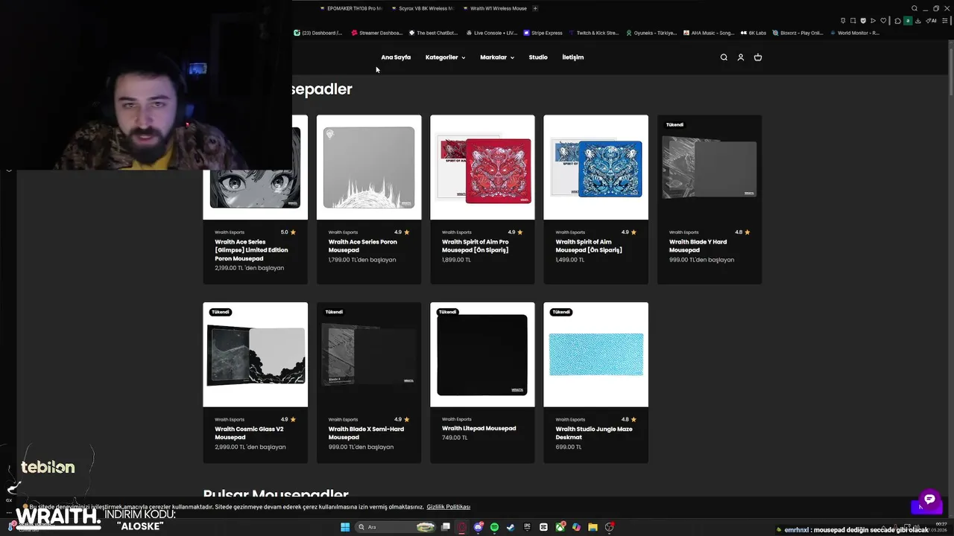Open the Streamer Dashboard bookmark
This screenshot has height=536, width=954.
376,33
